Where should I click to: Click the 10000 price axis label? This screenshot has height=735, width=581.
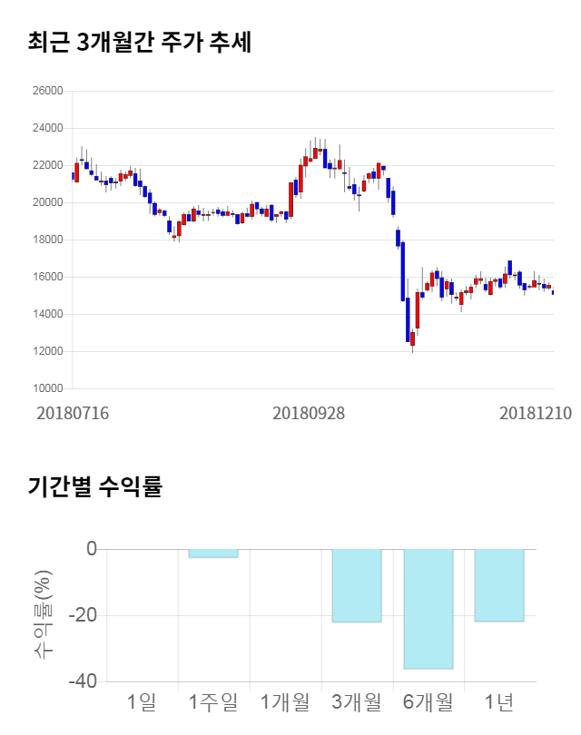49,389
